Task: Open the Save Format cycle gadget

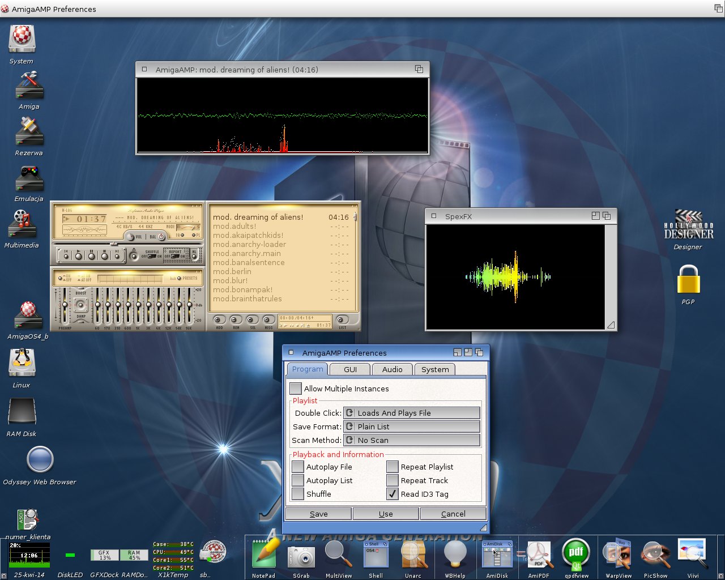Action: coord(412,427)
